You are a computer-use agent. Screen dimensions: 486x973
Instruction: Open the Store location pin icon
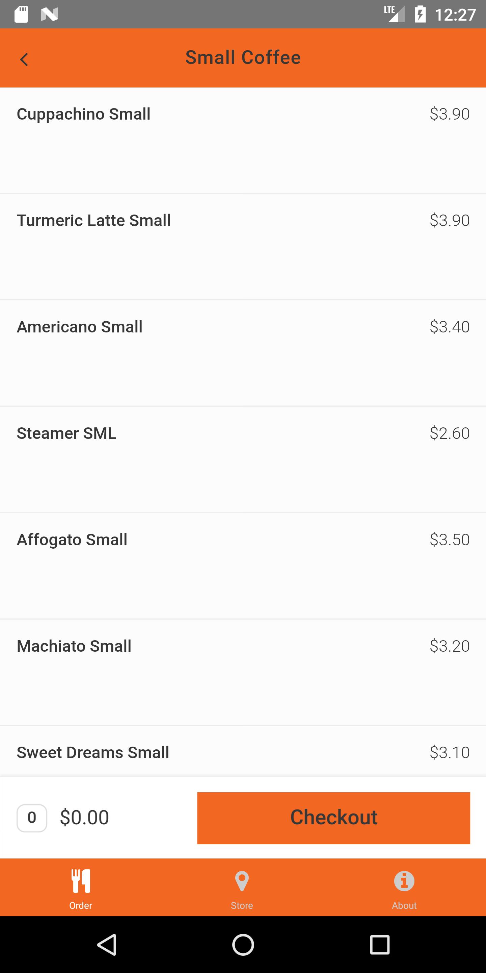(242, 881)
